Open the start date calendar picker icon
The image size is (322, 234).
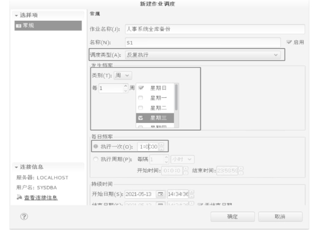[161, 194]
